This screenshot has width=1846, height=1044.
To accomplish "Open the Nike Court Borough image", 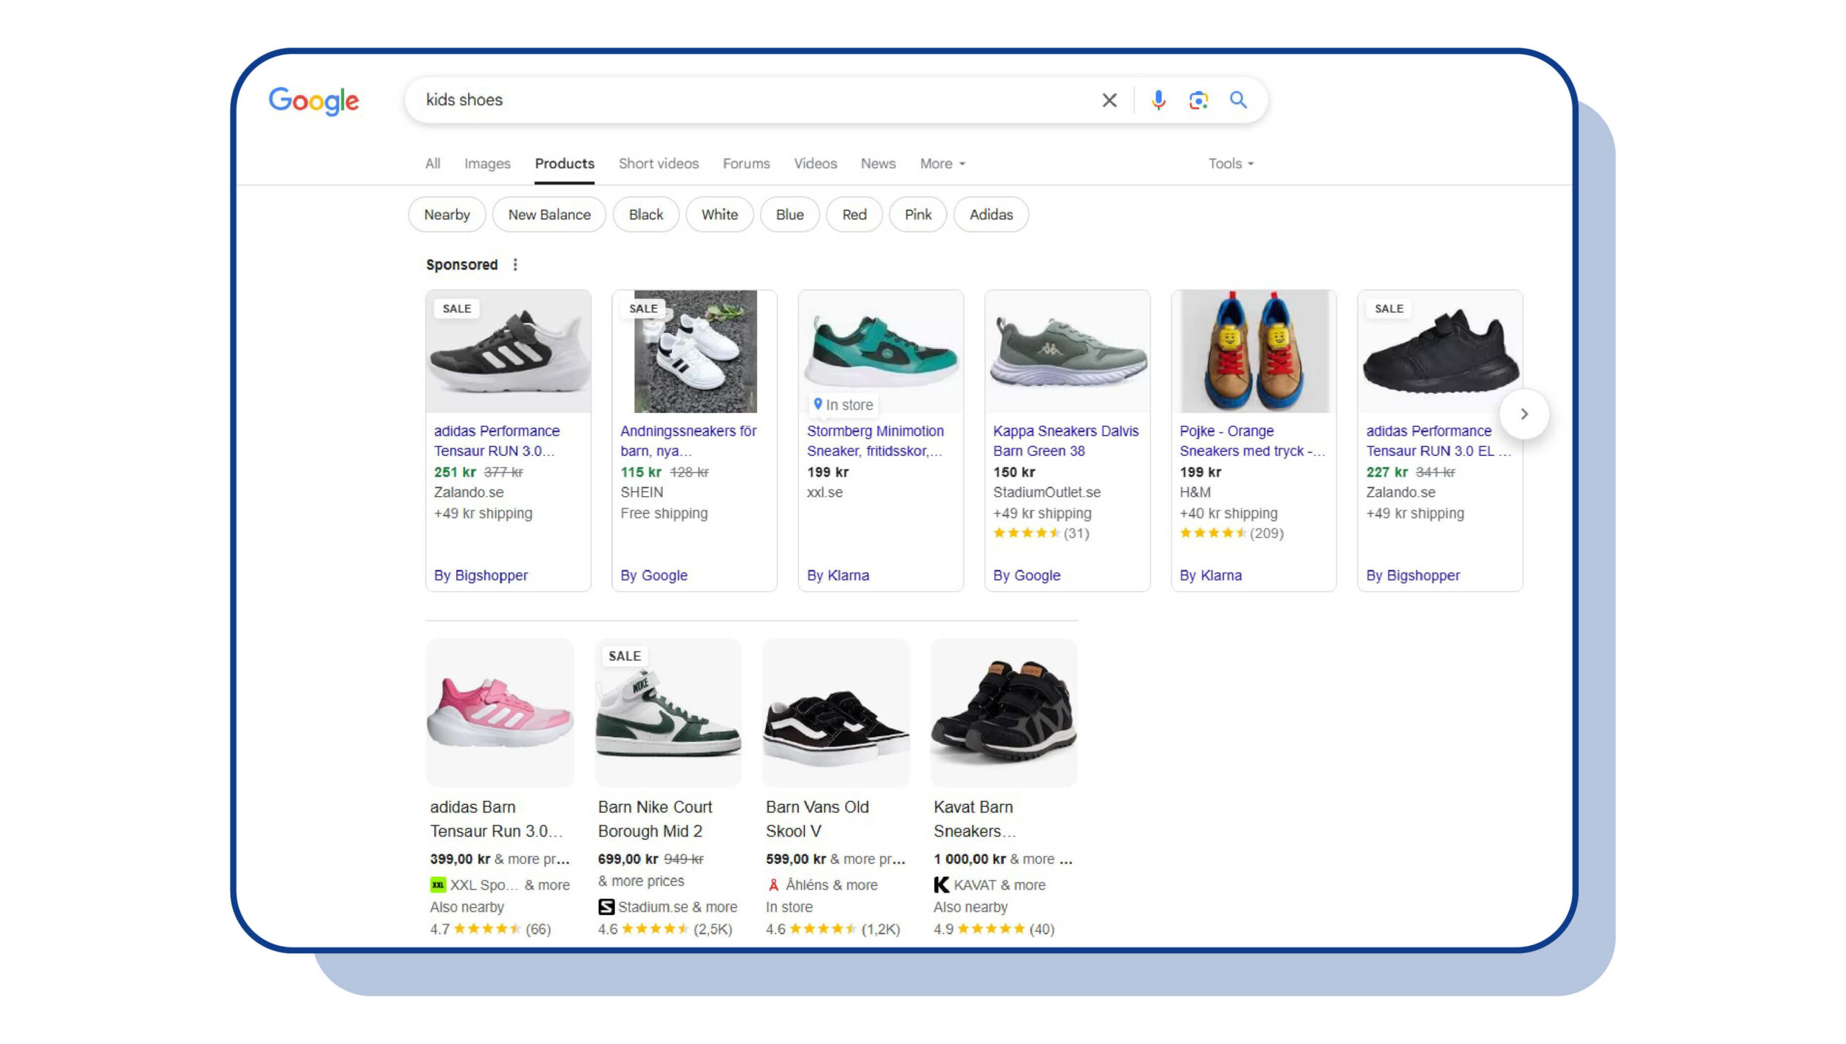I will pyautogui.click(x=668, y=712).
